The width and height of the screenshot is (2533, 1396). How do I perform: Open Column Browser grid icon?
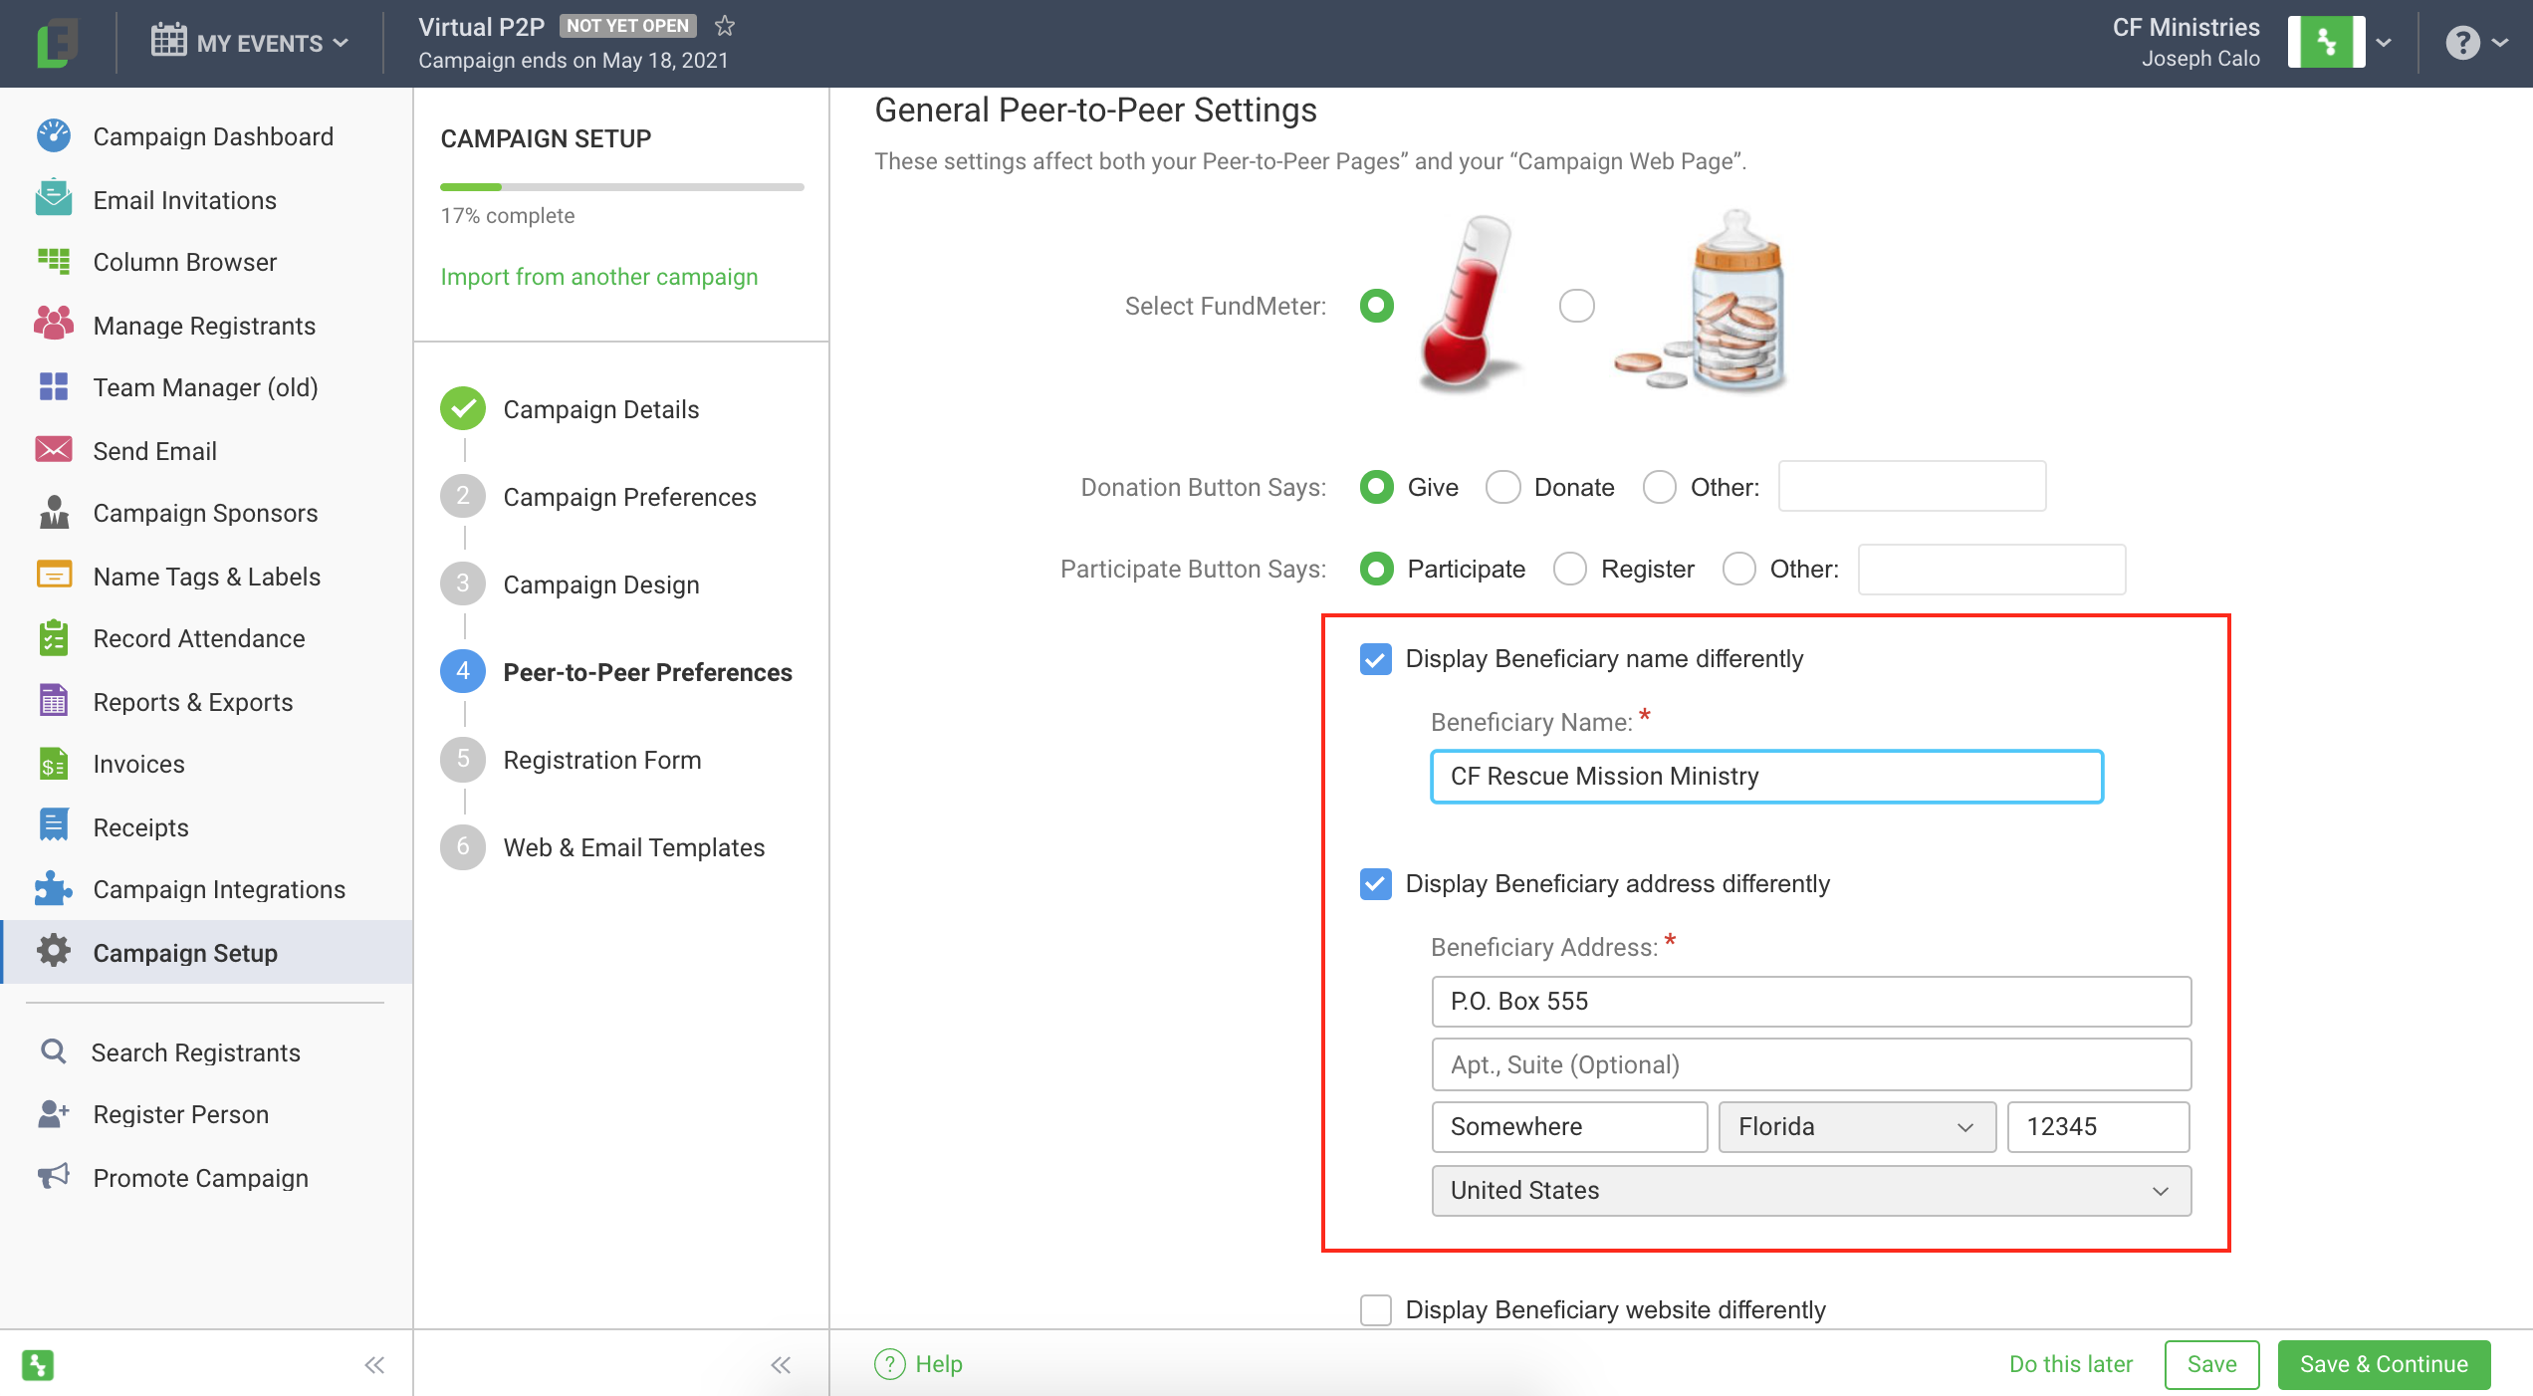coord(53,262)
